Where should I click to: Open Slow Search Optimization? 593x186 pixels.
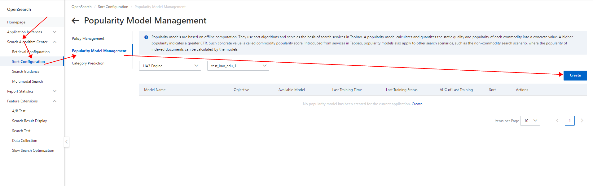click(x=33, y=151)
